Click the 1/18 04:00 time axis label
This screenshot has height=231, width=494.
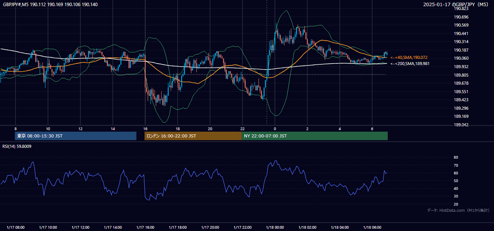pyautogui.click(x=340, y=228)
